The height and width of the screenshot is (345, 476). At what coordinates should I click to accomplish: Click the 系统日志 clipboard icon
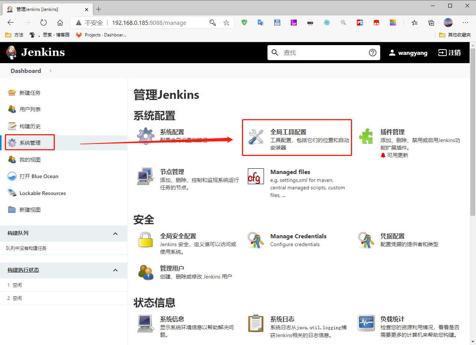coord(256,324)
